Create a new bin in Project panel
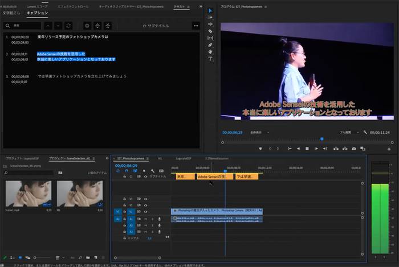 [88, 257]
